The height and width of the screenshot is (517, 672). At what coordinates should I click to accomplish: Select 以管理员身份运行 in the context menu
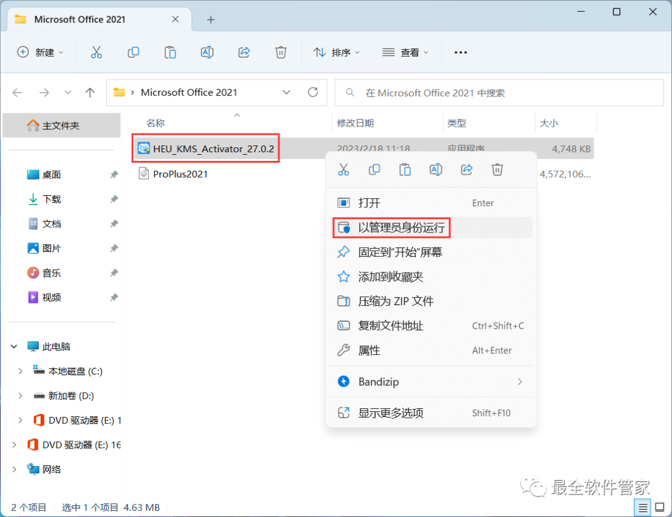[x=431, y=227]
